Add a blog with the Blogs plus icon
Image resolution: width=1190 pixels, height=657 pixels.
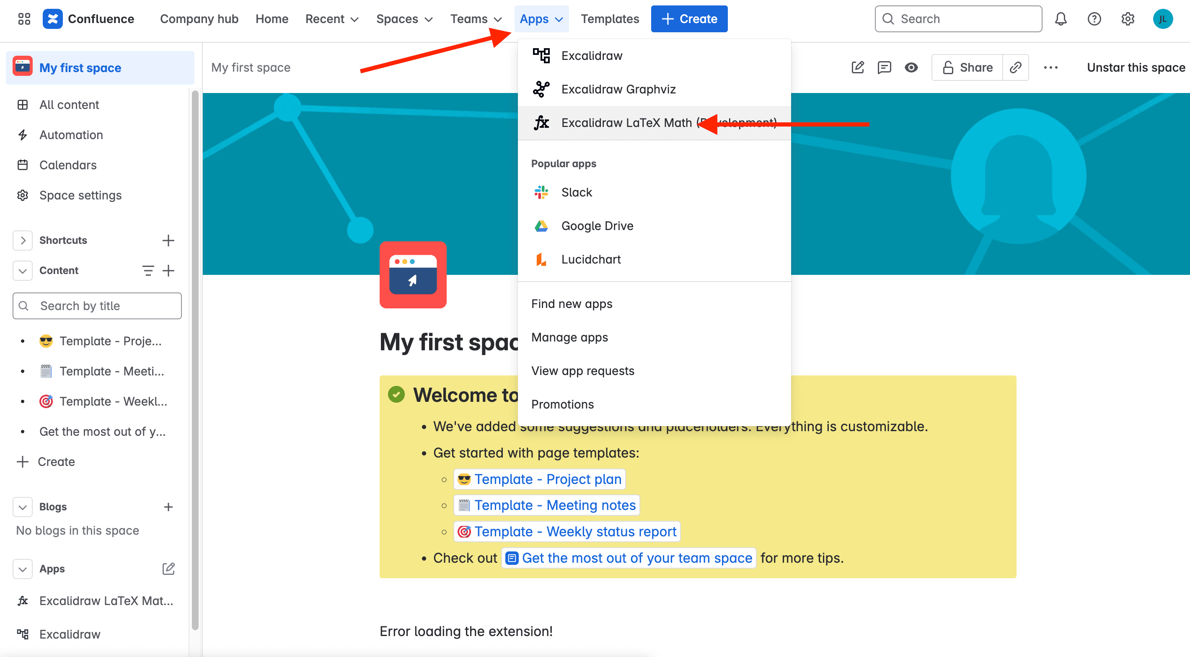tap(168, 507)
